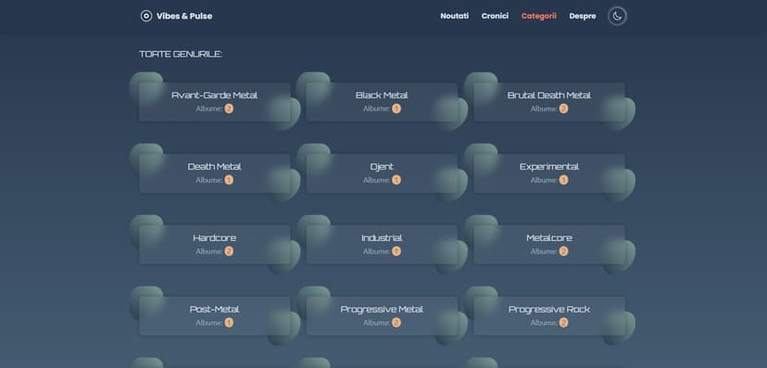Screen dimensions: 767x368
Task: Open the Djent genre card
Action: [382, 173]
